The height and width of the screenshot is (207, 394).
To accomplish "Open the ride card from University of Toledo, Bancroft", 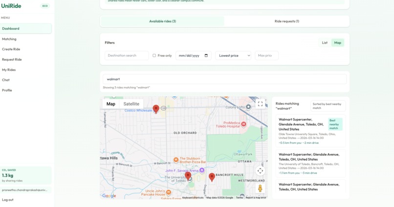I will point(310,163).
